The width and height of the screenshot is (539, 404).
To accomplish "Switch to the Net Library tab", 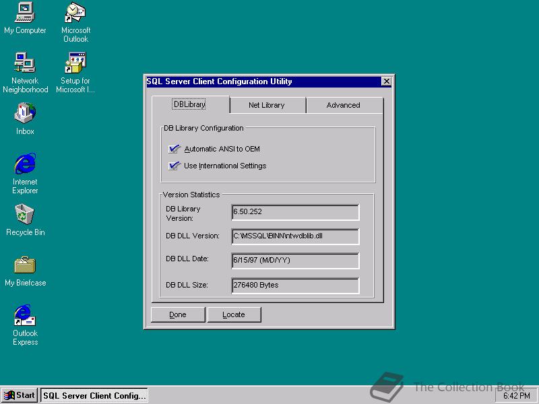I will pyautogui.click(x=267, y=105).
